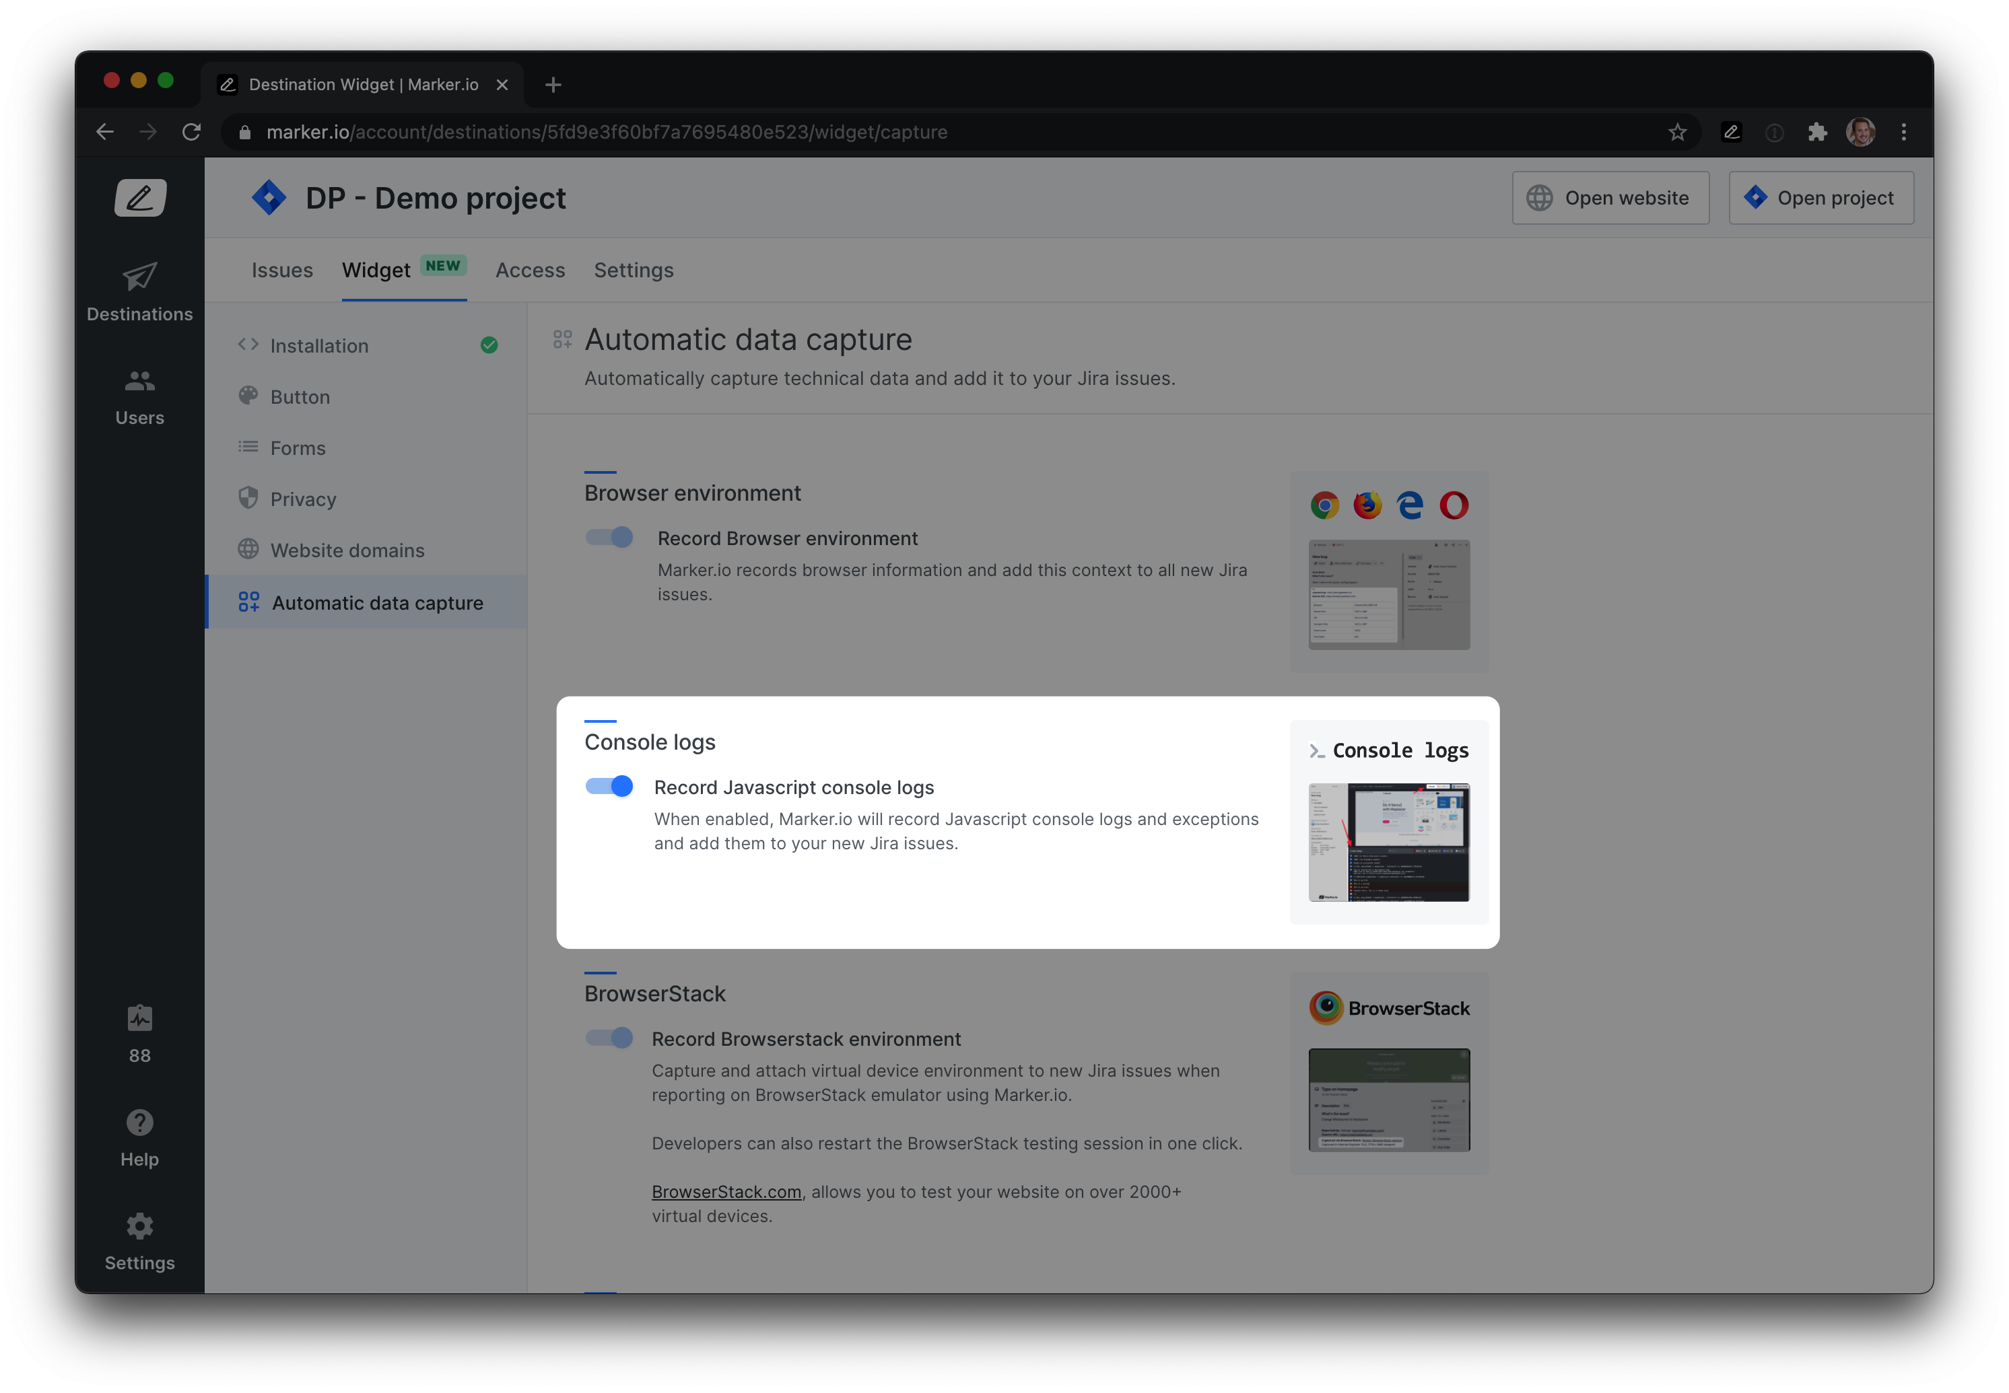Follow the BrowserStack.com link
2009x1393 pixels.
coord(726,1191)
